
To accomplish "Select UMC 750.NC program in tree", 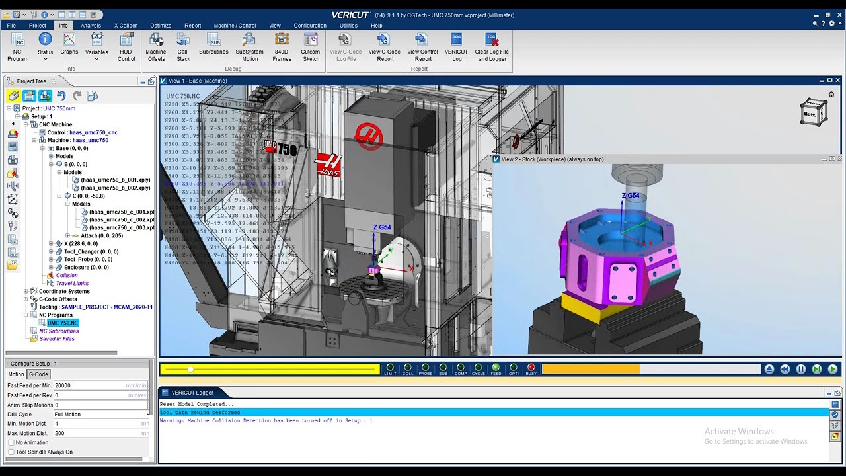I will 63,323.
